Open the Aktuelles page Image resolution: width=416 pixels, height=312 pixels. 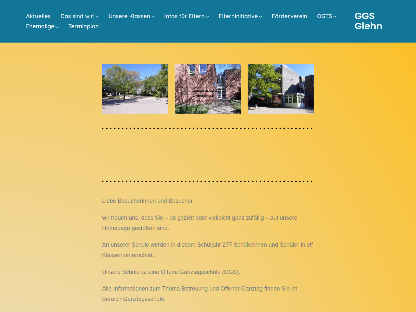click(x=38, y=16)
